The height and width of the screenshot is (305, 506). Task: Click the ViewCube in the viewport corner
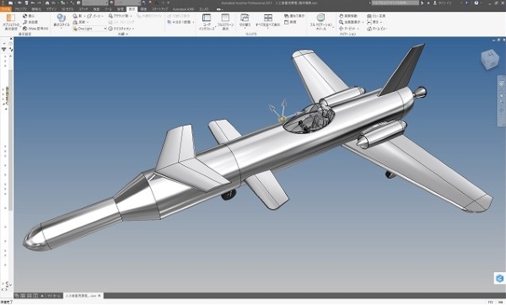coord(490,59)
